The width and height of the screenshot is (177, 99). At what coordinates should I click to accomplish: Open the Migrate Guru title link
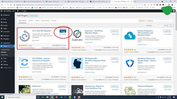click(94, 87)
